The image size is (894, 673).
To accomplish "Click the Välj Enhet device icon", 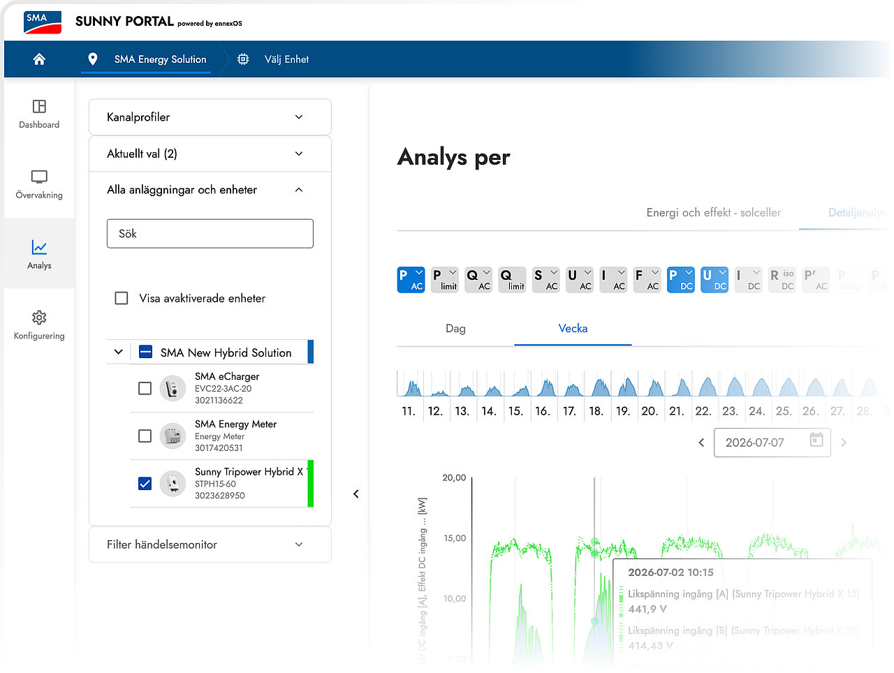I will pyautogui.click(x=243, y=59).
